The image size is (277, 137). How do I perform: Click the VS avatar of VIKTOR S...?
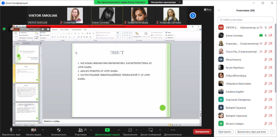[221, 27]
